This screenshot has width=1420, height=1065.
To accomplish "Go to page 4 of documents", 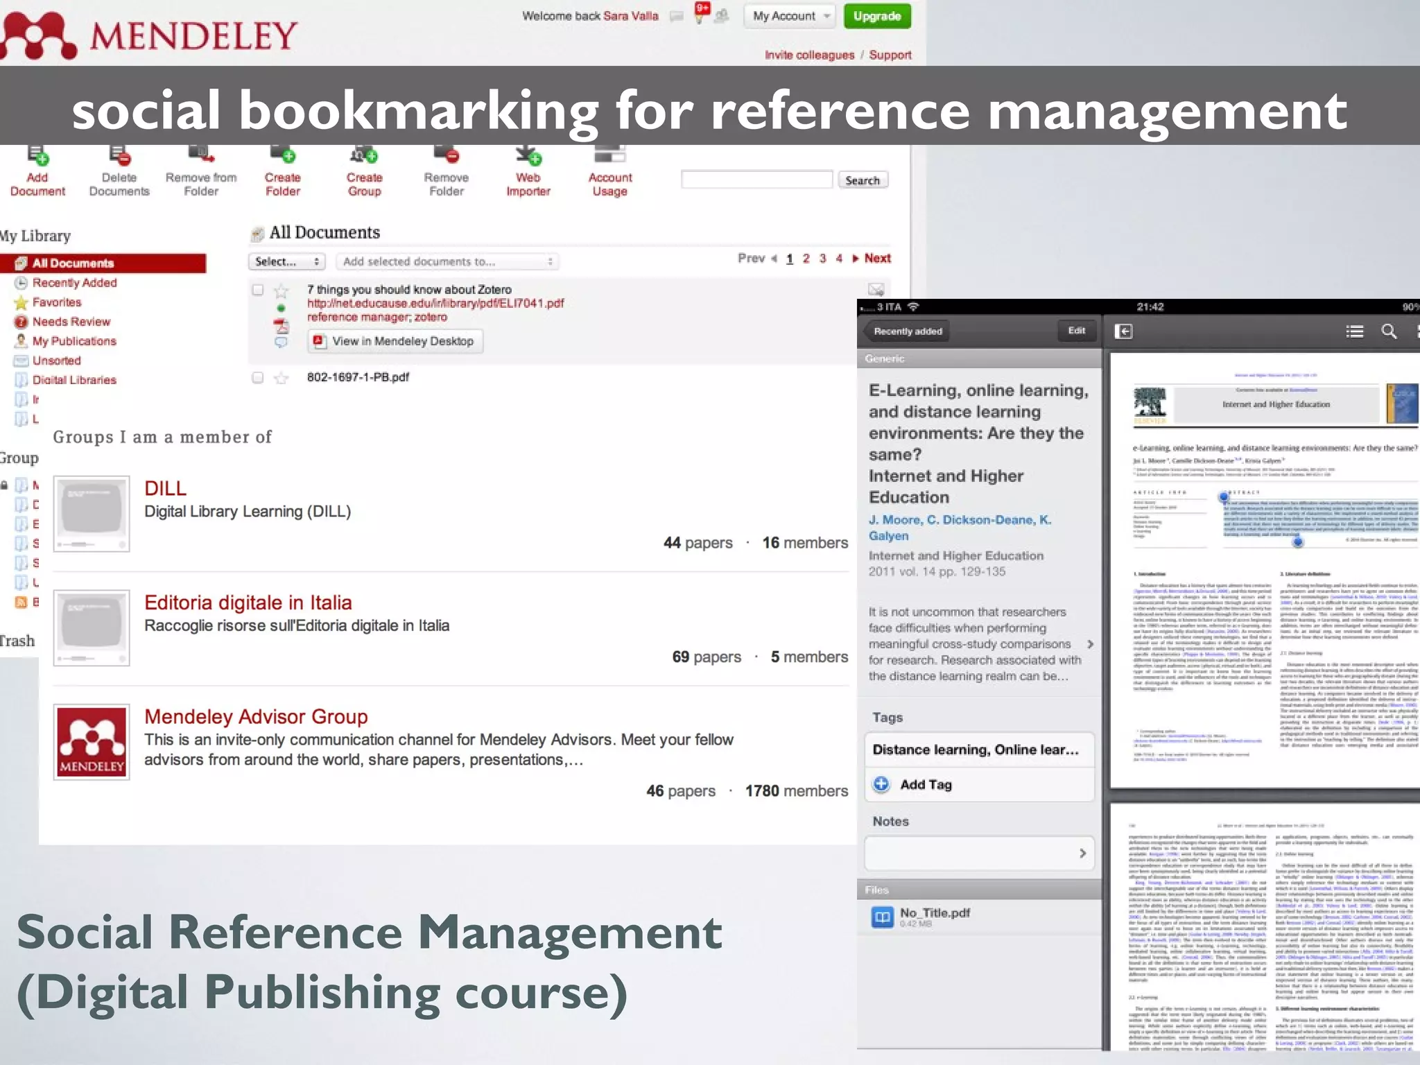I will (839, 259).
